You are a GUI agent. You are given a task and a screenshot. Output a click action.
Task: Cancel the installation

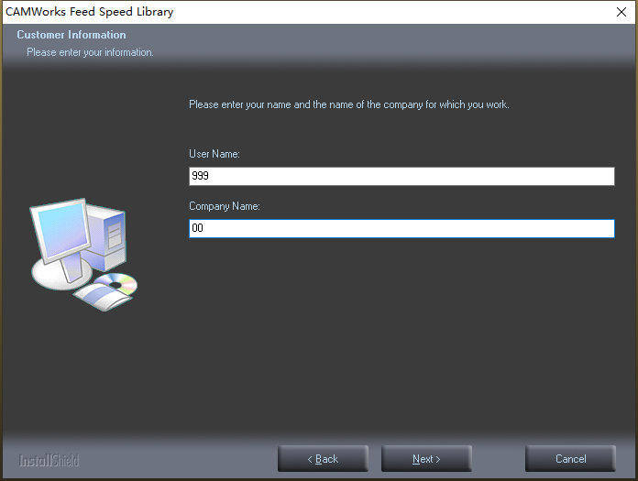[570, 459]
